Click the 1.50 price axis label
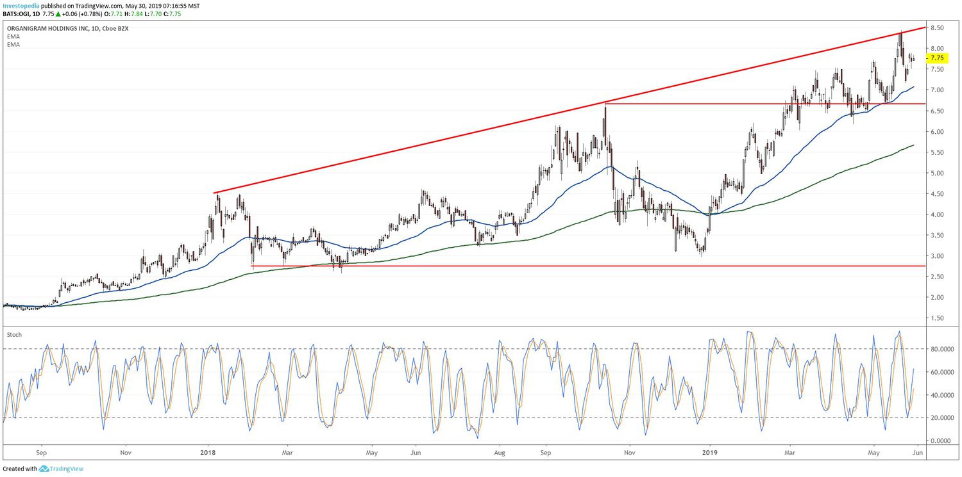The height and width of the screenshot is (477, 962). click(x=936, y=318)
